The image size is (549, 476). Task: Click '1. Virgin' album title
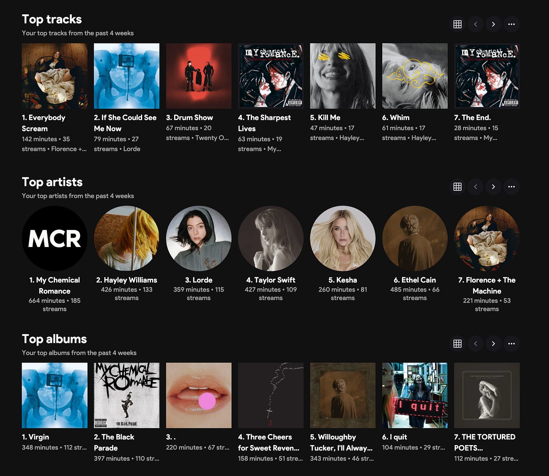click(x=35, y=437)
